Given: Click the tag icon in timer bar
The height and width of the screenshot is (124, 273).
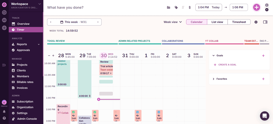Looking at the screenshot, I should tap(176, 7).
